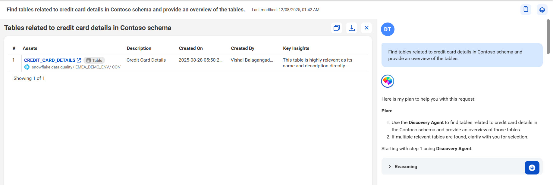Click the Snowflake source icon
Screen dimensions: 553x185
click(x=27, y=67)
